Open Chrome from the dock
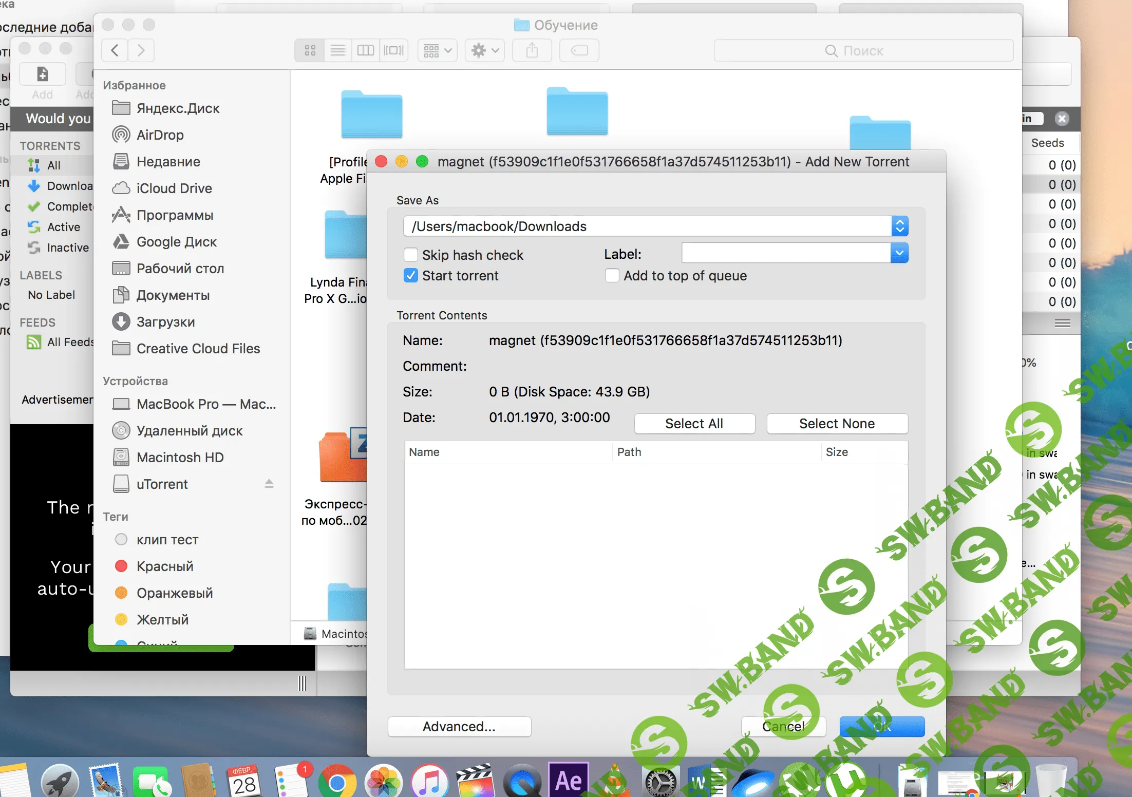This screenshot has height=797, width=1132. pos(337,783)
